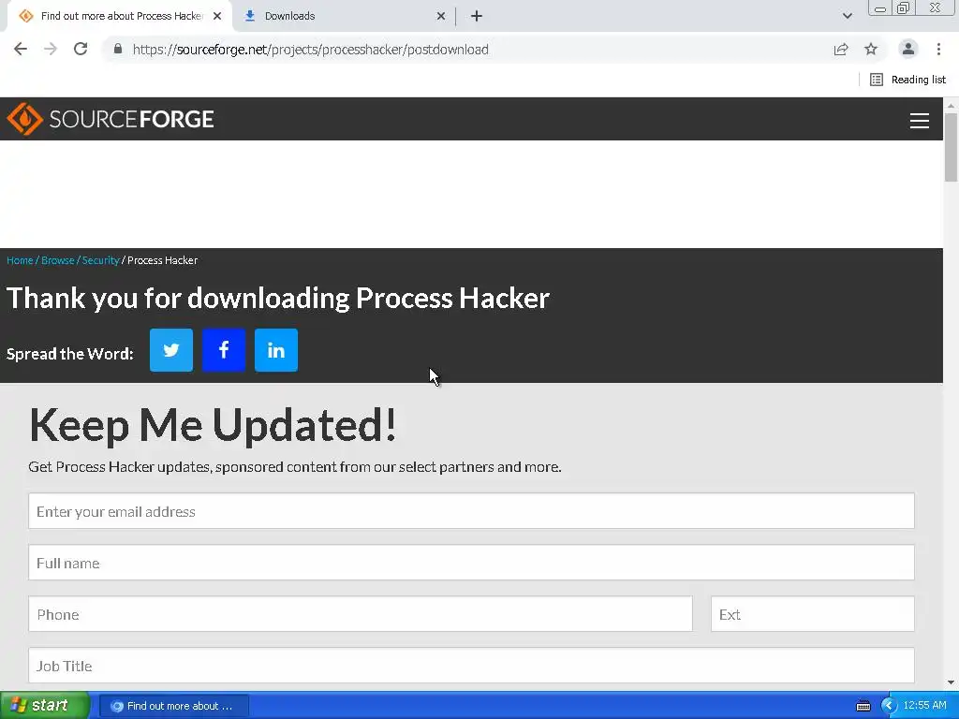
Task: Click the browser back arrow
Action: click(x=21, y=49)
